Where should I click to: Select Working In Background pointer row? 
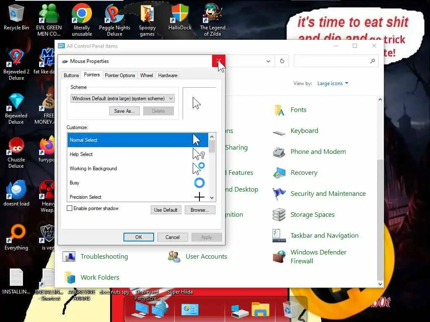138,169
